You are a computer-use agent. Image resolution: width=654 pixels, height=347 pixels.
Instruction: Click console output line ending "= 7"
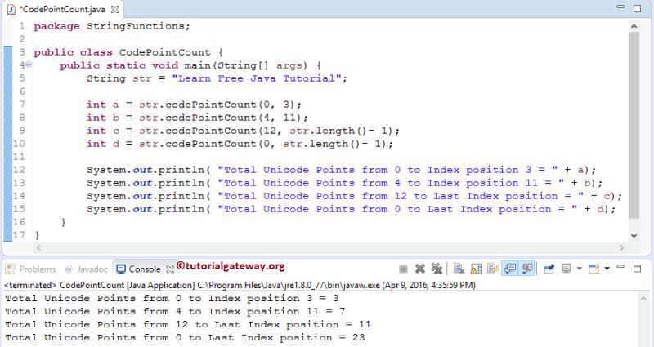click(175, 311)
